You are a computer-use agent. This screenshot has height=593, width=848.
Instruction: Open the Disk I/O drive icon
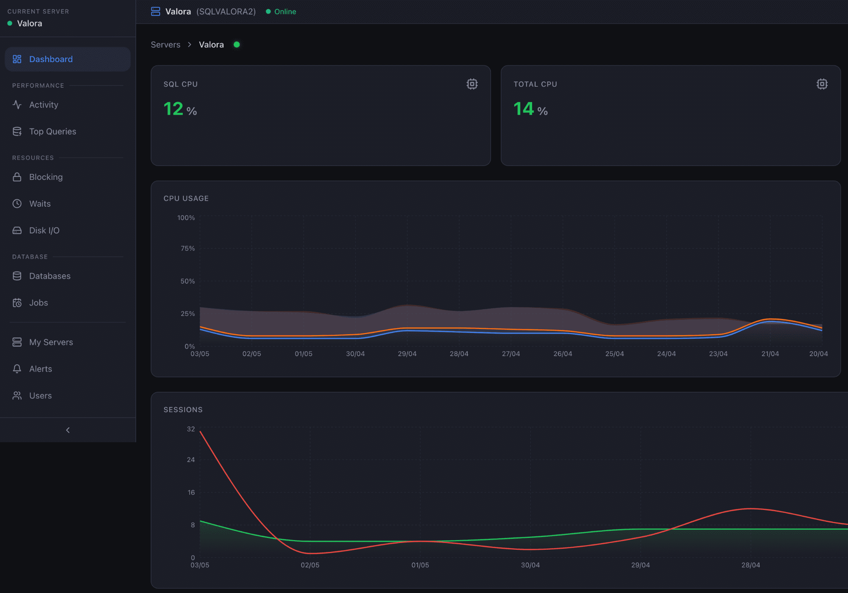click(17, 230)
